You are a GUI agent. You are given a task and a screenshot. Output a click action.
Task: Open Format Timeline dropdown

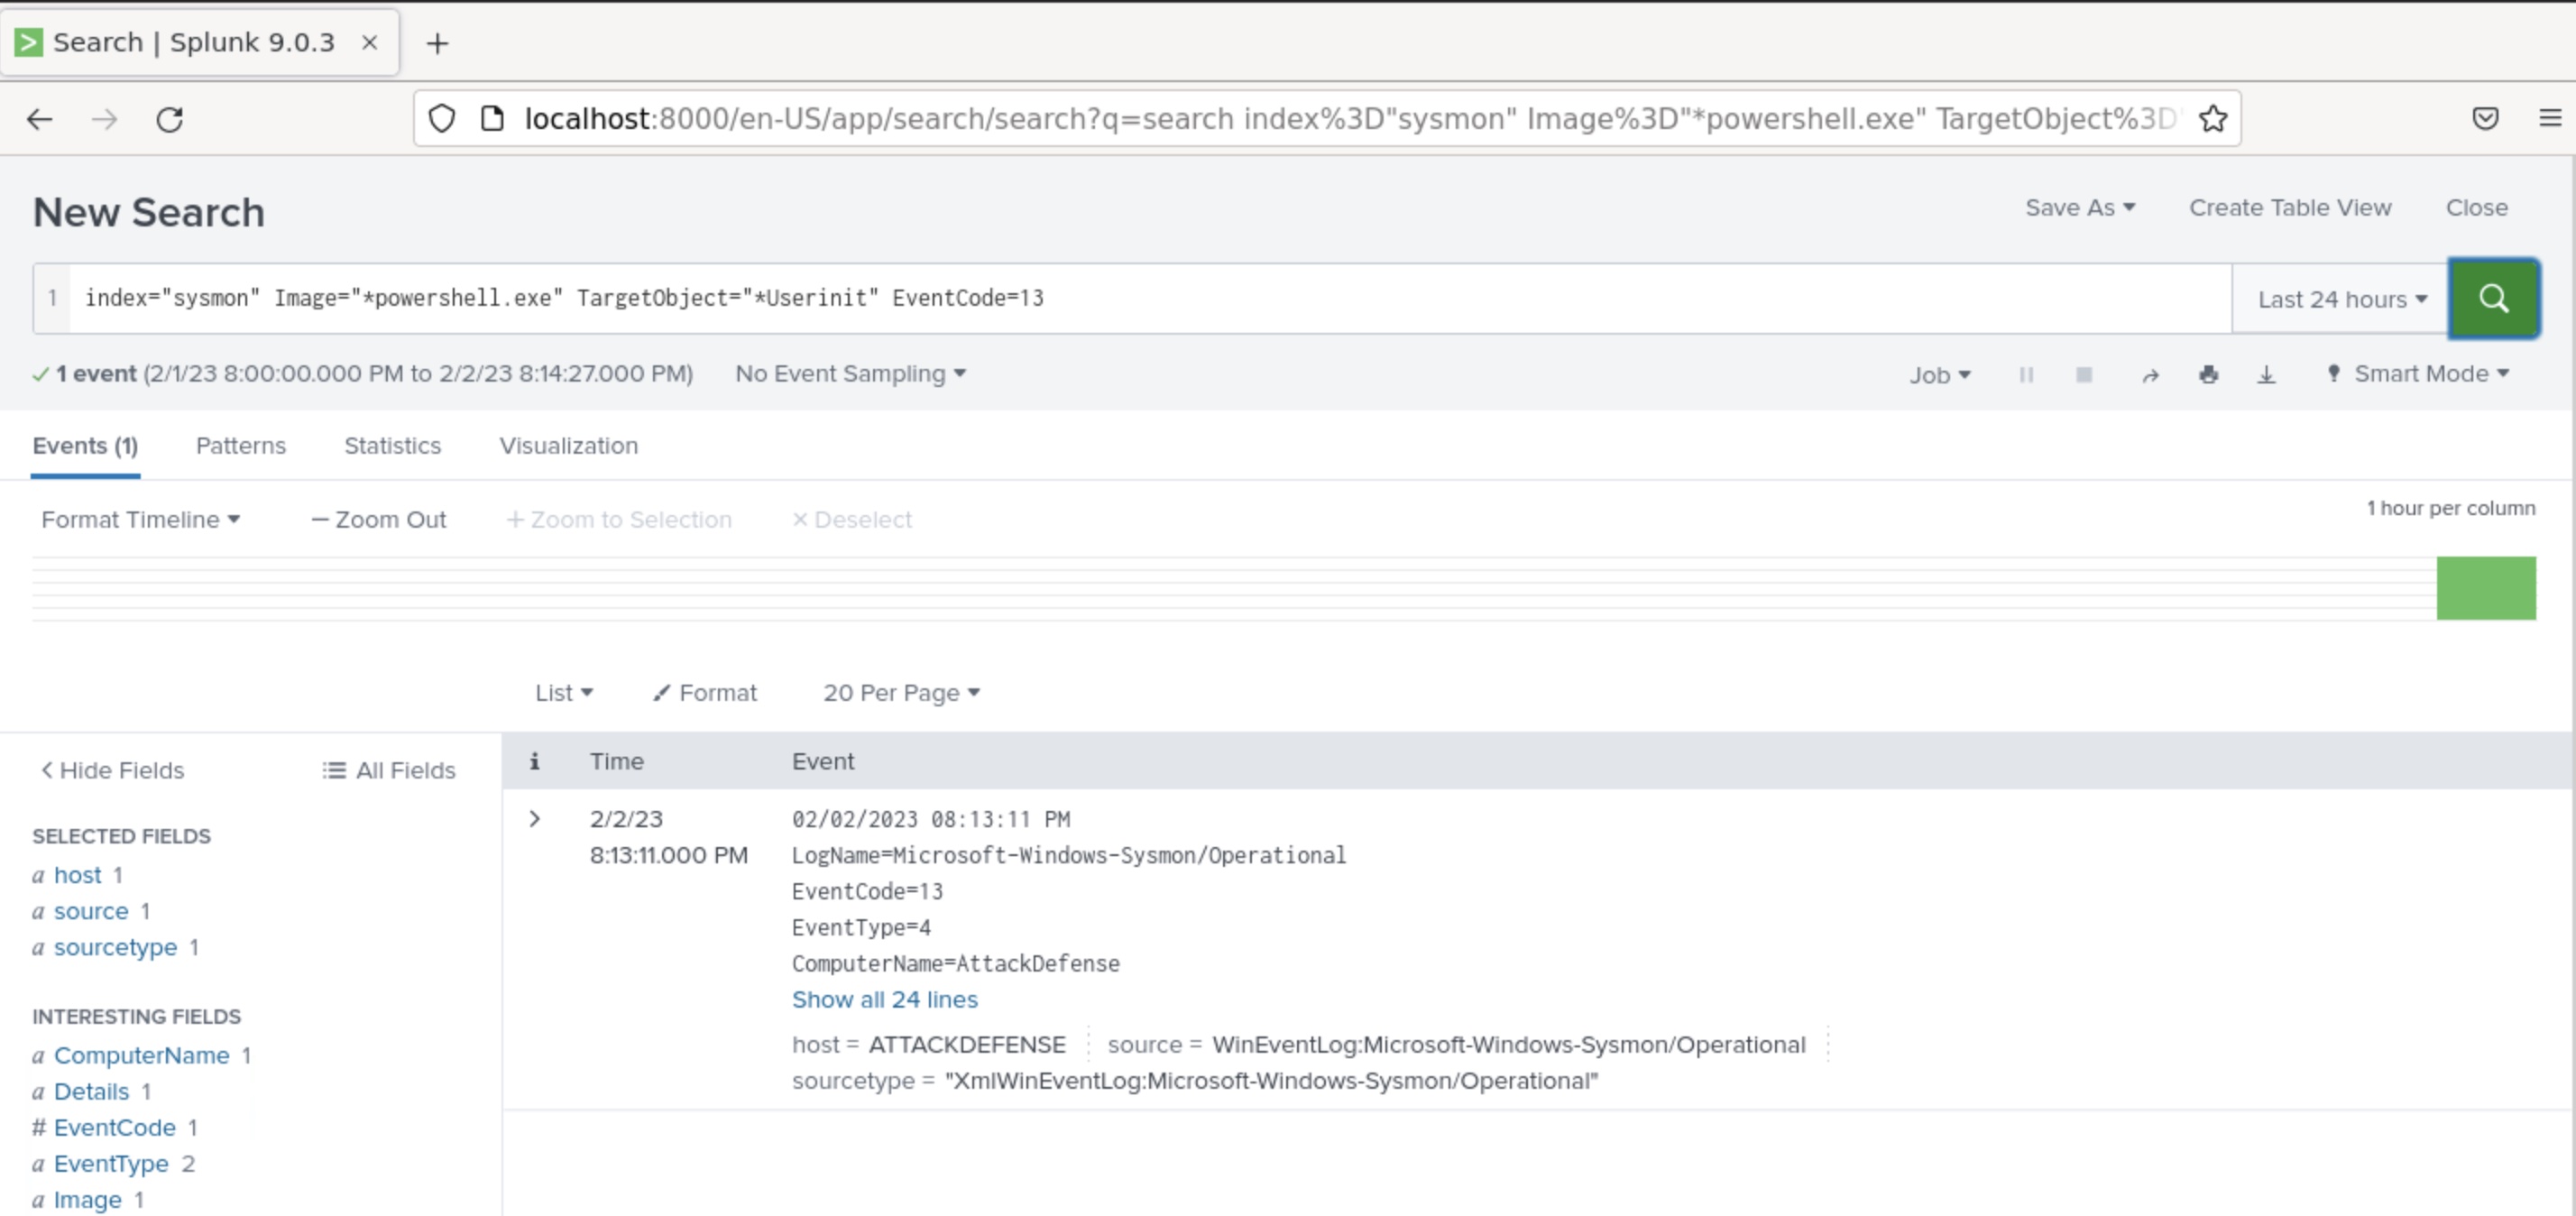pyautogui.click(x=141, y=520)
